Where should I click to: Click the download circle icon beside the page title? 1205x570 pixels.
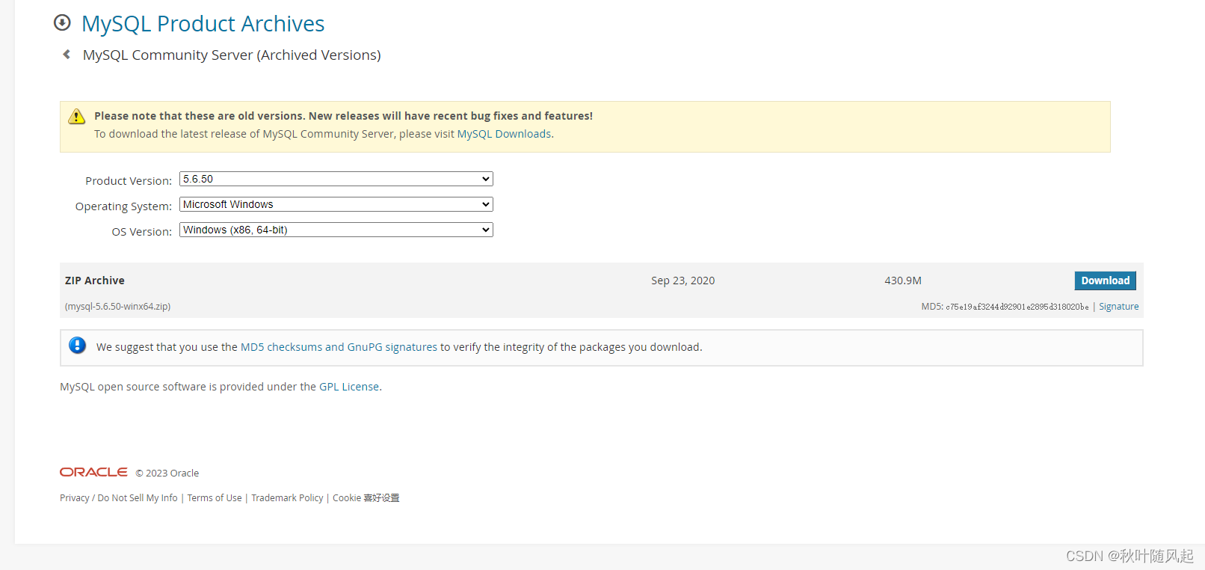click(62, 23)
